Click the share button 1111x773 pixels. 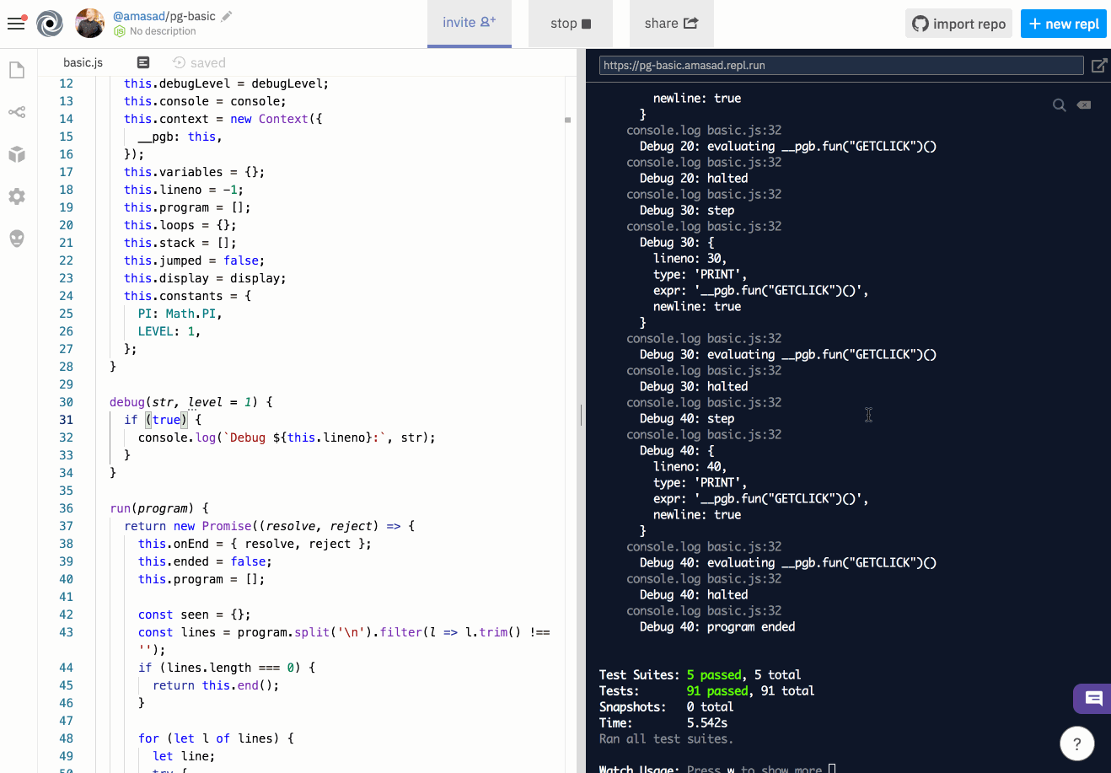tap(671, 24)
